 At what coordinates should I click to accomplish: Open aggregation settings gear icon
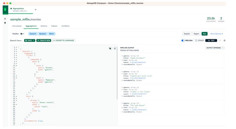coord(224,40)
